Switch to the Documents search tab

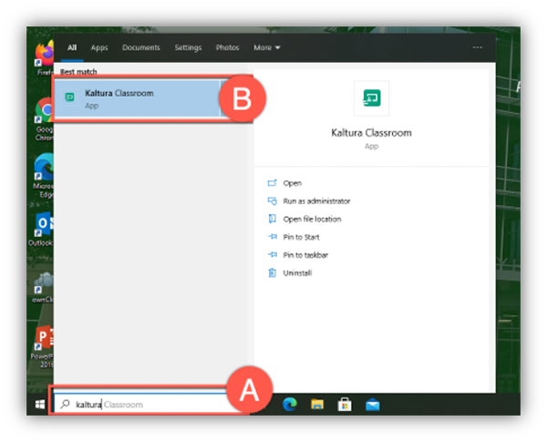[x=140, y=47]
